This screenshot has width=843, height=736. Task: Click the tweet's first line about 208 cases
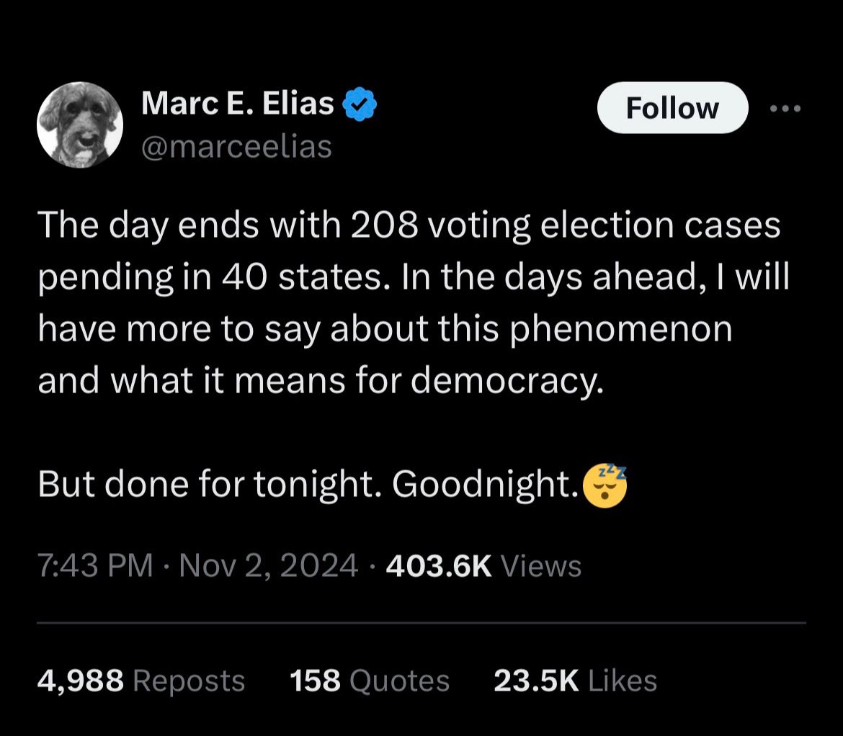point(409,225)
